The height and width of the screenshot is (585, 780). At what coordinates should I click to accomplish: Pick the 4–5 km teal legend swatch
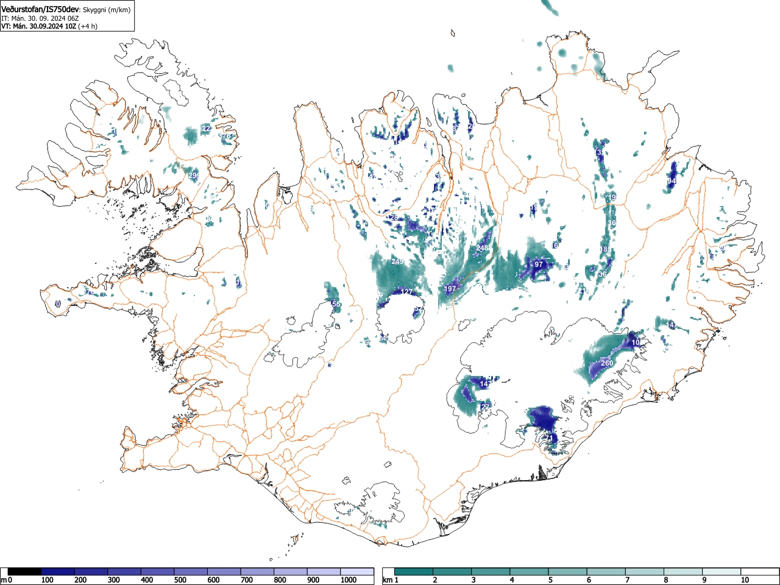pyautogui.click(x=529, y=572)
